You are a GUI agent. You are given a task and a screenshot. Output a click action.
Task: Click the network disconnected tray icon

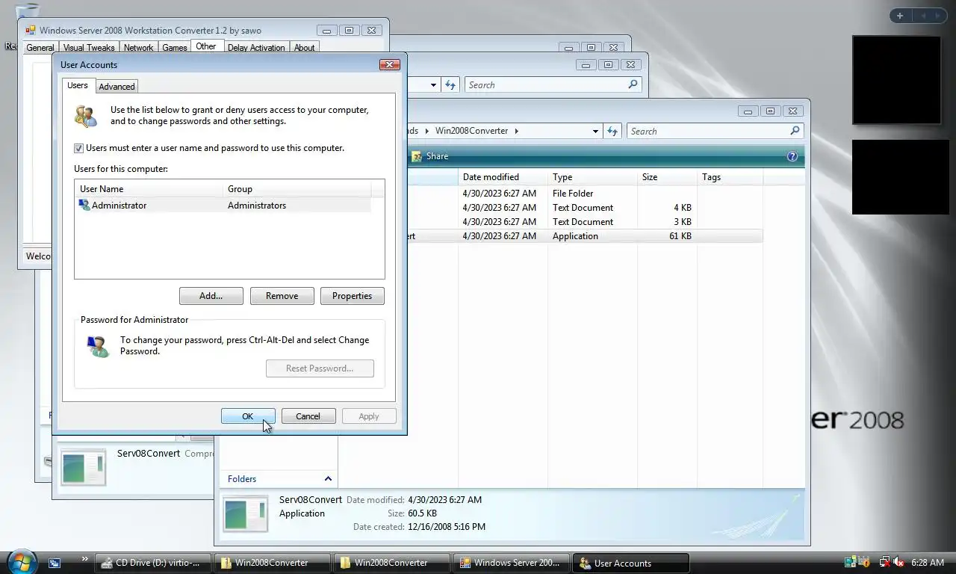[884, 562]
